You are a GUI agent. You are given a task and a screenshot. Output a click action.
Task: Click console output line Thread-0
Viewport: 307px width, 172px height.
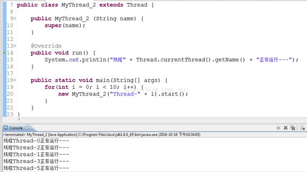36,141
